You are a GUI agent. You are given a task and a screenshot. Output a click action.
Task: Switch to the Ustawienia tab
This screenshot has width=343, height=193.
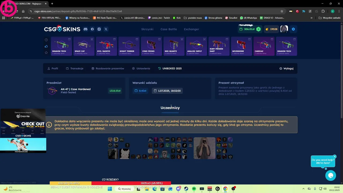tap(141, 68)
